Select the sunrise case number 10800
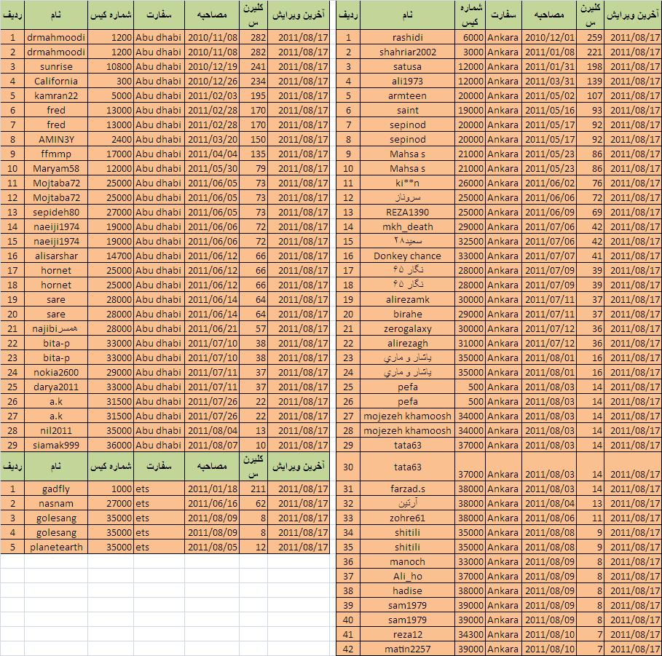This screenshot has height=656, width=662. click(x=110, y=66)
